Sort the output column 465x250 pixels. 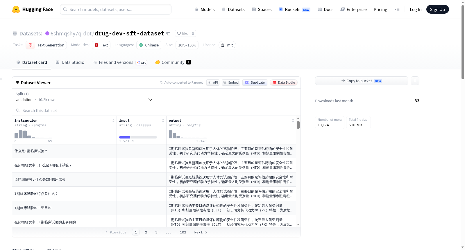[293, 120]
